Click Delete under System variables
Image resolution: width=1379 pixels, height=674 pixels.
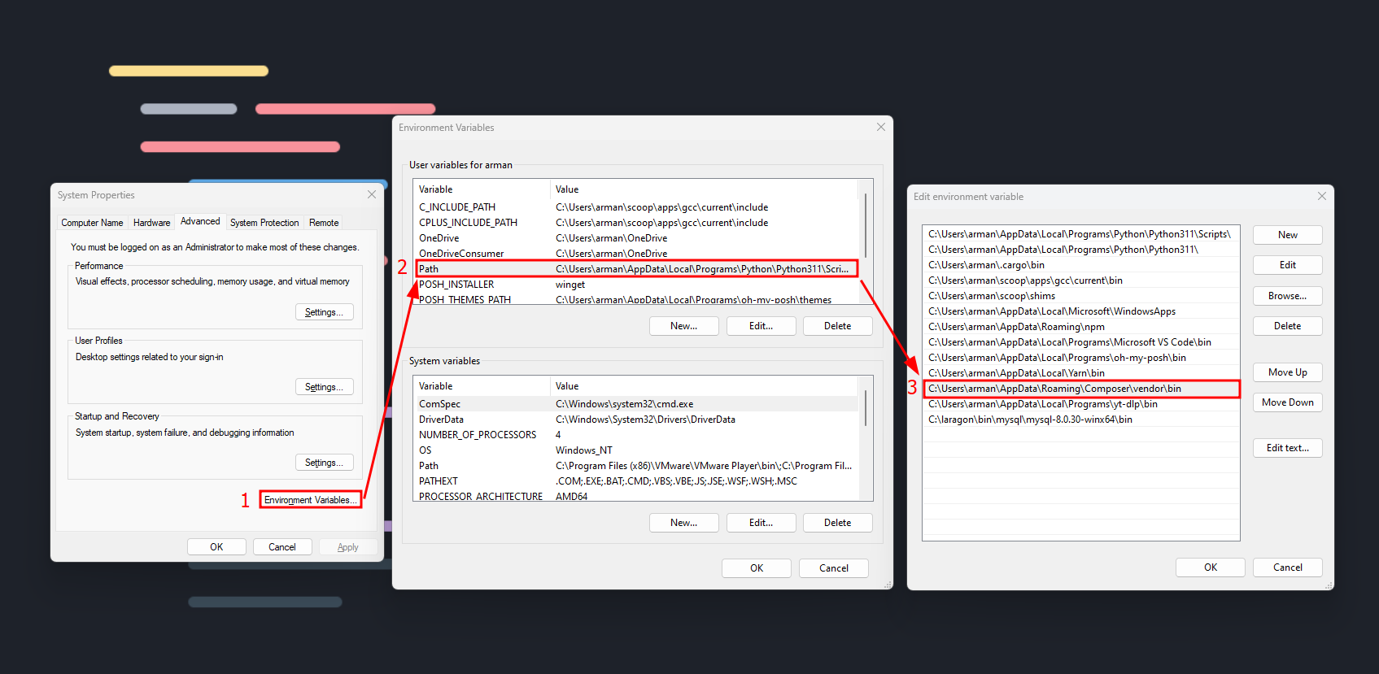837,523
